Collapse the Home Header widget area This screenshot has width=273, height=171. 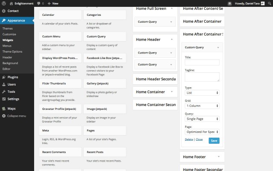point(171,39)
